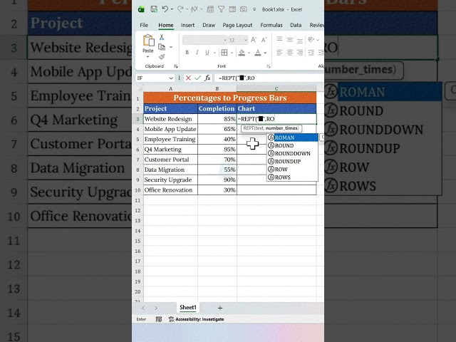Select the Sheet1 tab
The image size is (456, 342).
point(188,307)
